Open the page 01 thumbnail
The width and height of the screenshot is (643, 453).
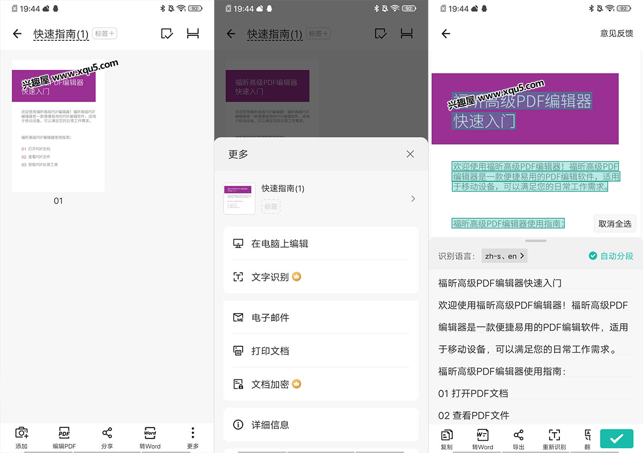58,125
